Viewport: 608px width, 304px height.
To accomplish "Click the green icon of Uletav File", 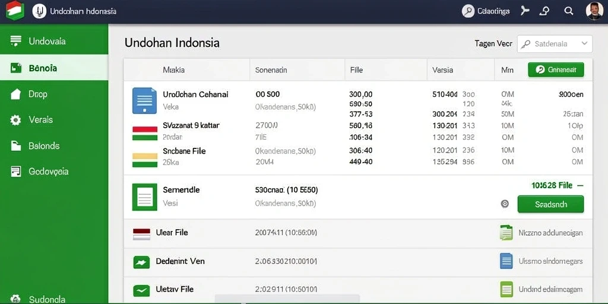I will (x=141, y=290).
